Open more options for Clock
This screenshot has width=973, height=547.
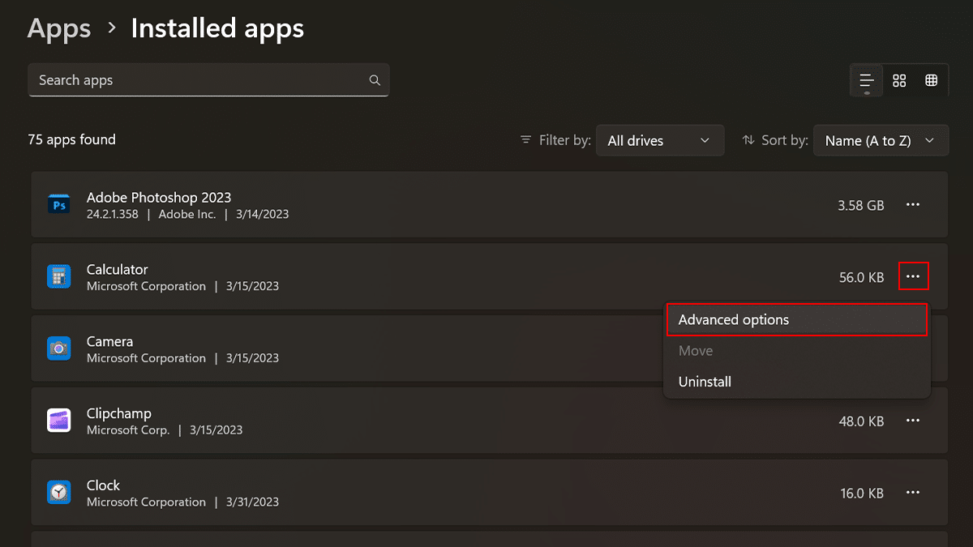point(913,493)
